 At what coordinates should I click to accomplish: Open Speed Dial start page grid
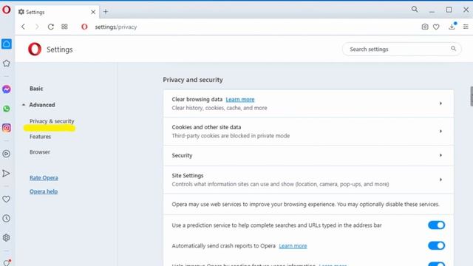click(64, 27)
